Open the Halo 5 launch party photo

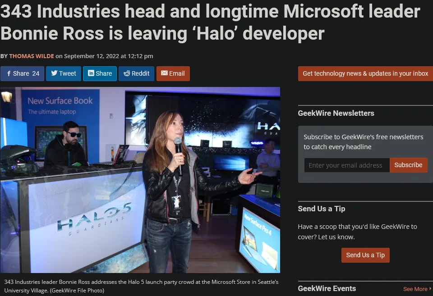coord(140,179)
